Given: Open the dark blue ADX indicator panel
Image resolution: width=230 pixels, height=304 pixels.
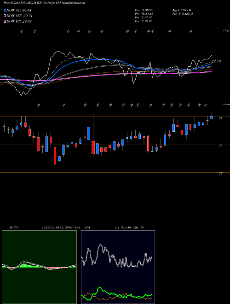Looking at the screenshot, I should (118, 267).
